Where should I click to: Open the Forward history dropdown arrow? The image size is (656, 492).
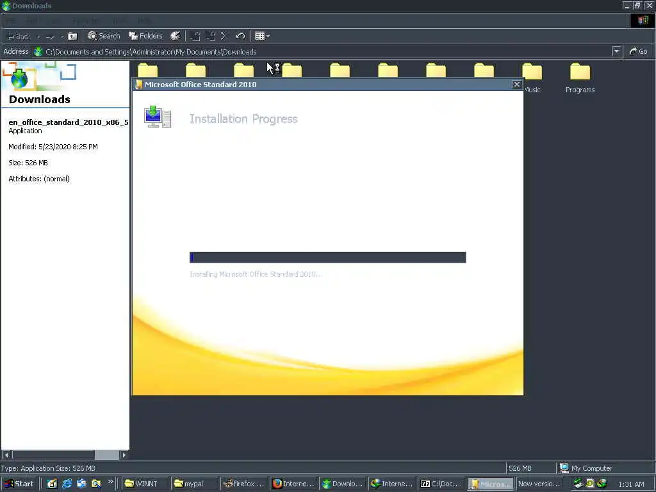[x=62, y=37]
